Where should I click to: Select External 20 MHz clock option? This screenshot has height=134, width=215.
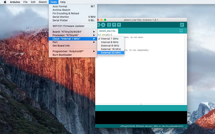click(111, 53)
